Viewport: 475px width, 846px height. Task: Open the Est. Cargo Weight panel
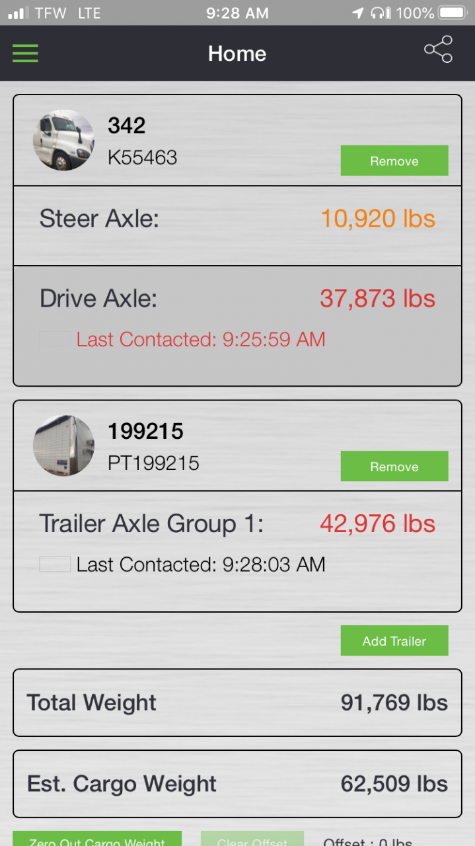(x=237, y=784)
